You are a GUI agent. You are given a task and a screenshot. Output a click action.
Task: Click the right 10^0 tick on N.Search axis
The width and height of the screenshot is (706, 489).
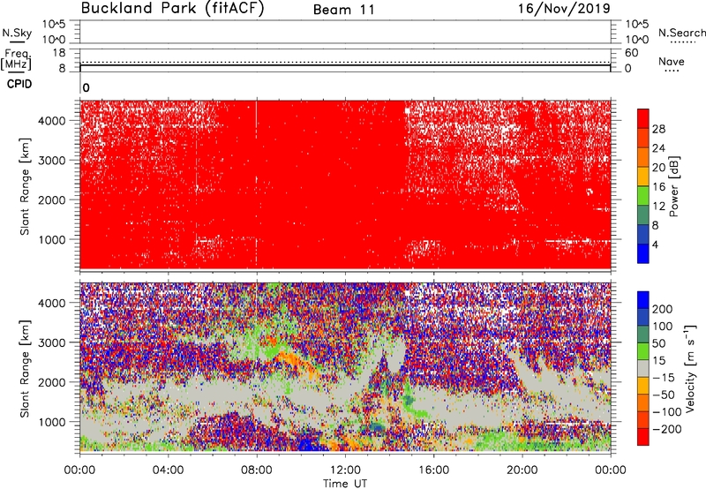[x=636, y=40]
